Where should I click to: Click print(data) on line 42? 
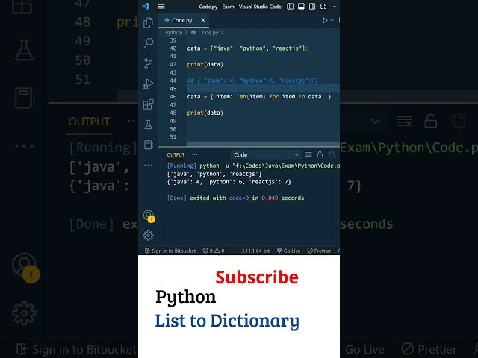(205, 65)
